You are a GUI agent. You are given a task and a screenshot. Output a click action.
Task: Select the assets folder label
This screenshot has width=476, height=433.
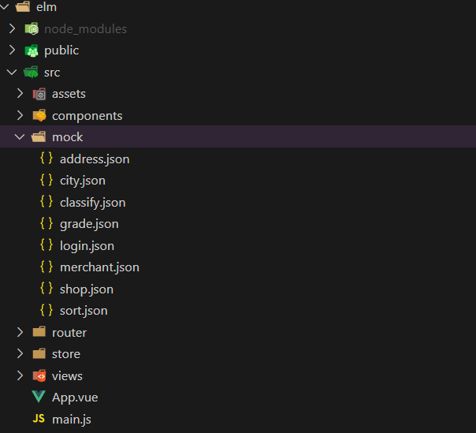pos(69,94)
